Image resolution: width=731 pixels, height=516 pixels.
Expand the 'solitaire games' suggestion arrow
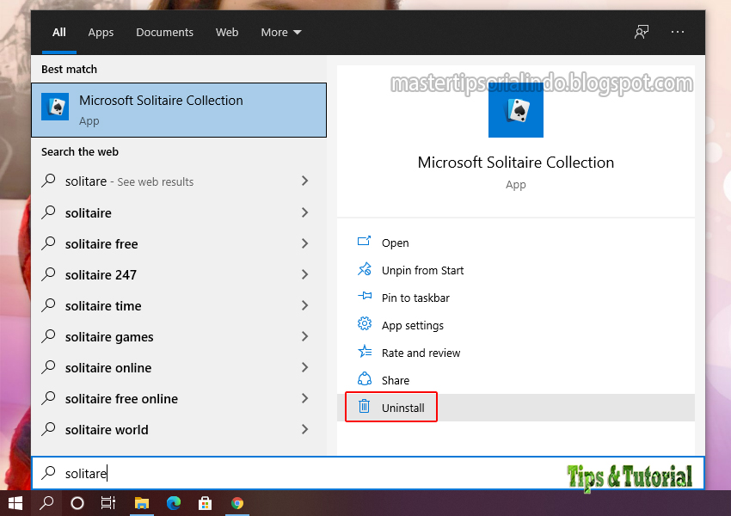coord(305,336)
